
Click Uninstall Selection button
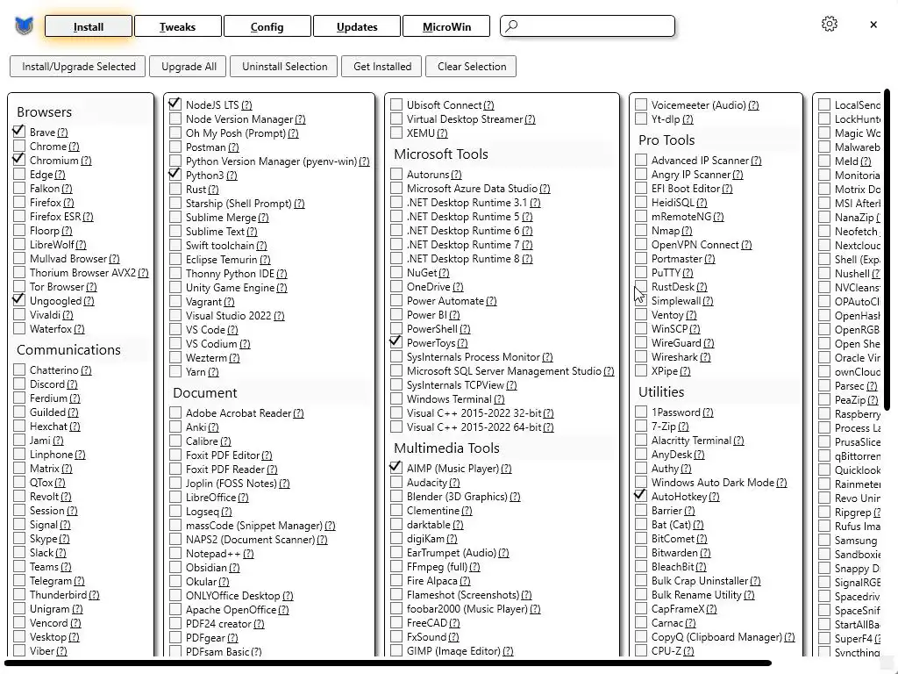click(x=285, y=67)
